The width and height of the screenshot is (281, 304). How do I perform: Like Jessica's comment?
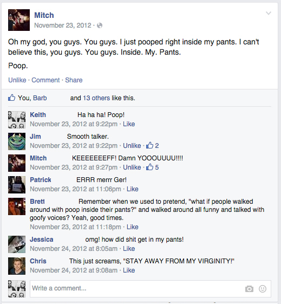pos(129,249)
